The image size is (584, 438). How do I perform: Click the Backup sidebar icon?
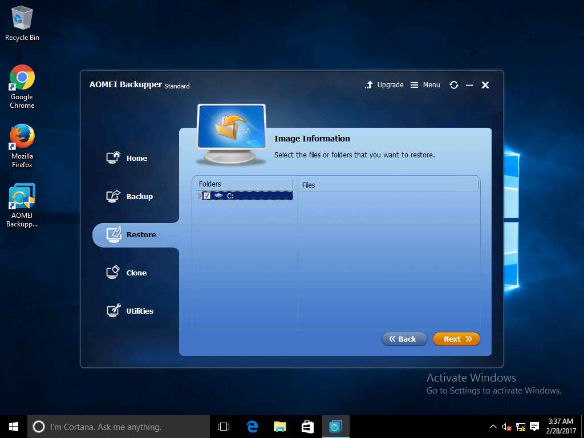[x=113, y=196]
